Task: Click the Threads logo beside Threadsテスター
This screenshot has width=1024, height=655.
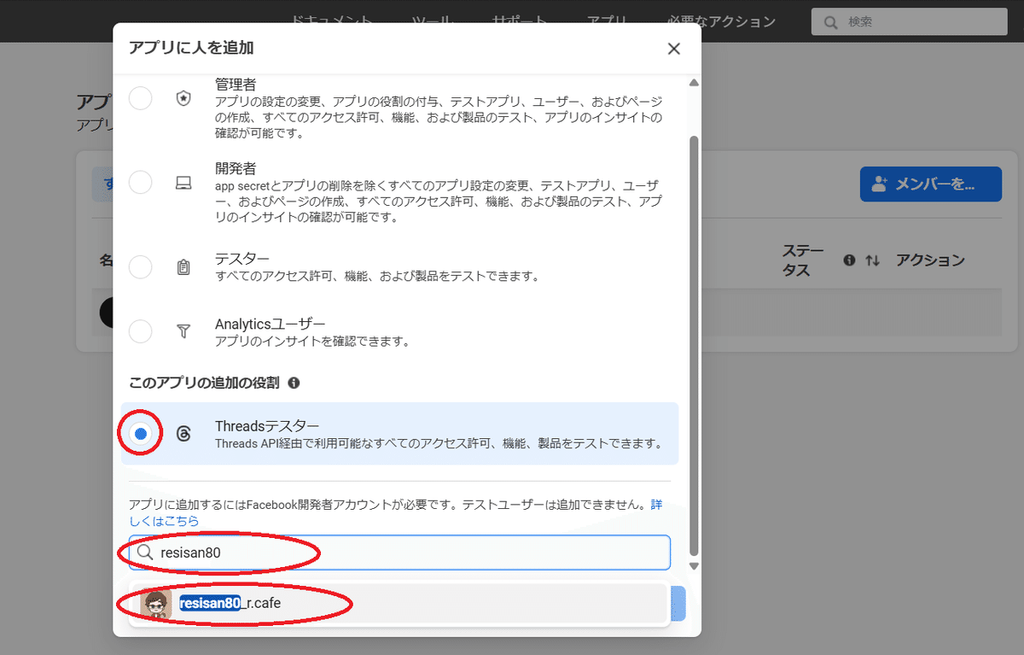Action: [183, 433]
